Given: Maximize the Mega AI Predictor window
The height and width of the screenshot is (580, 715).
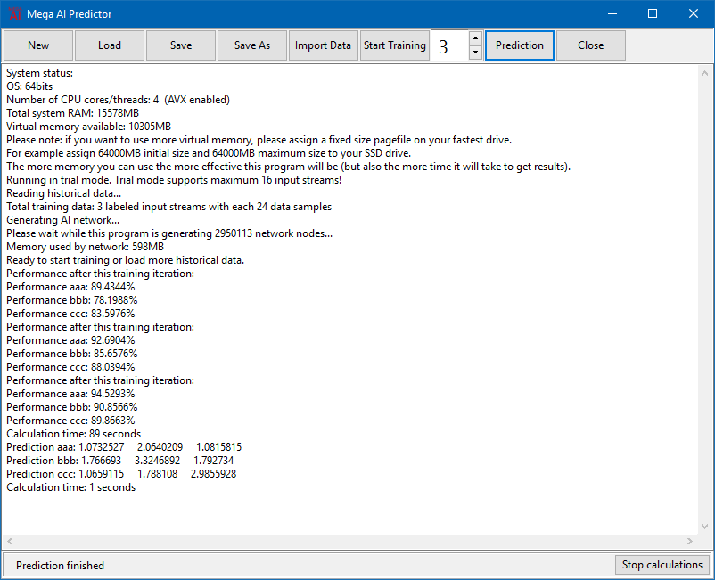Looking at the screenshot, I should tap(653, 14).
